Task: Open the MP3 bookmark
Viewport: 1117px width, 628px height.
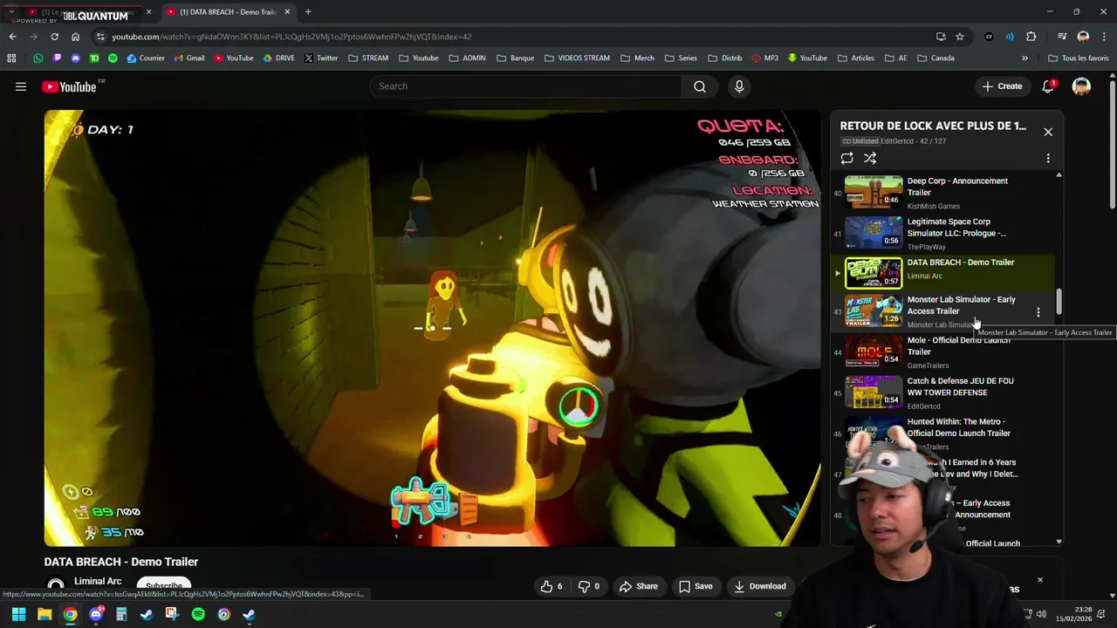Action: [764, 58]
